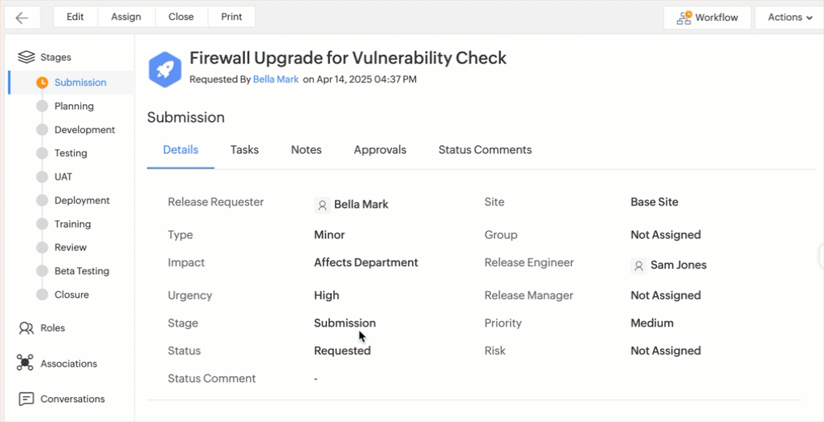Viewport: 824px width, 422px height.
Task: Click the Edit button
Action: click(75, 17)
